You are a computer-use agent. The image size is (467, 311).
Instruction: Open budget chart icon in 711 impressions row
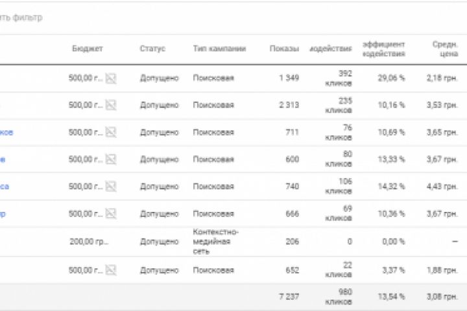tap(111, 132)
